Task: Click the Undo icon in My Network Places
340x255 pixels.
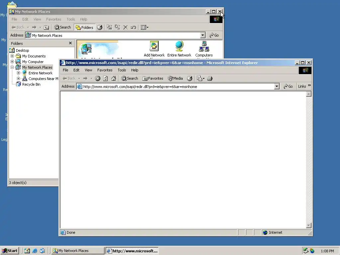Action: pos(133,27)
